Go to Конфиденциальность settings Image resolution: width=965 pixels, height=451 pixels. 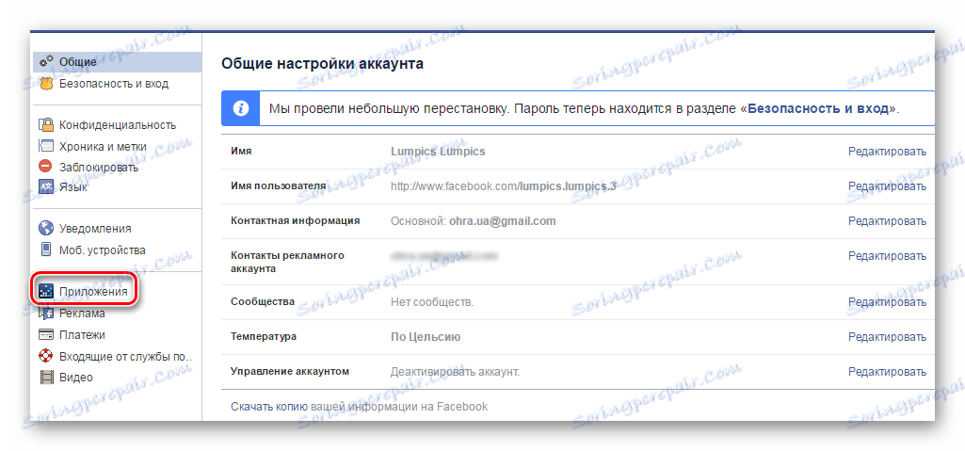(117, 125)
